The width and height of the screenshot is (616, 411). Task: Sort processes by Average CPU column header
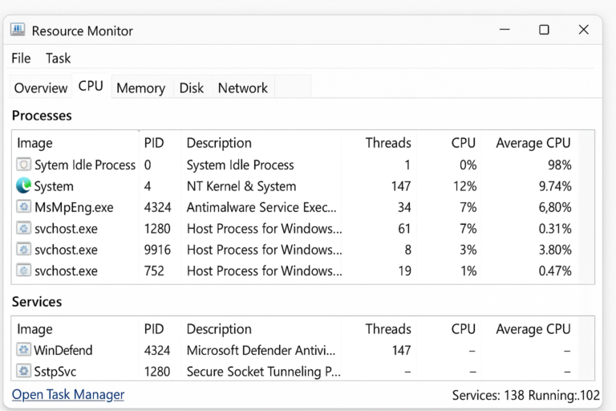(x=533, y=143)
